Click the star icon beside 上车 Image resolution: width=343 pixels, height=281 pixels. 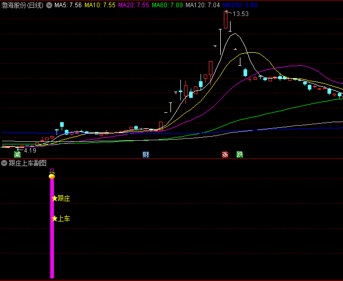(x=54, y=218)
